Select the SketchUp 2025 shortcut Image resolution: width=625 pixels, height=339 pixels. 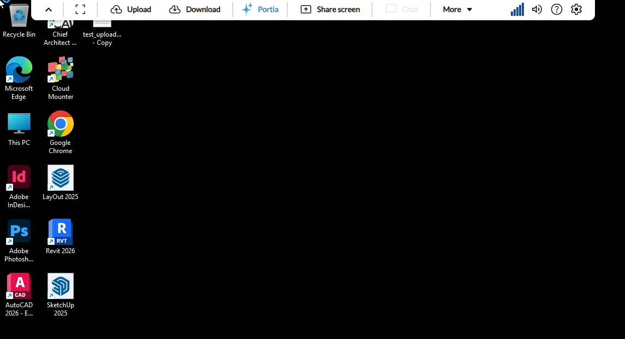(61, 295)
